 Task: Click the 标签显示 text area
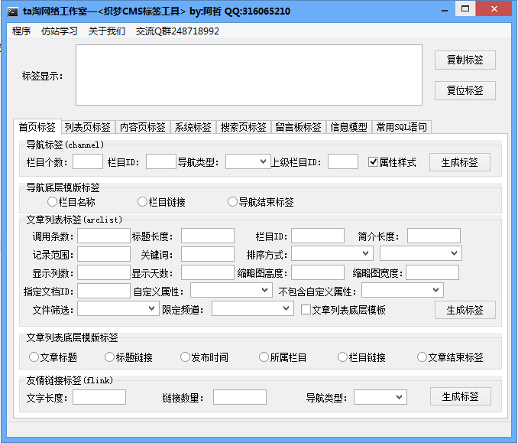point(248,75)
